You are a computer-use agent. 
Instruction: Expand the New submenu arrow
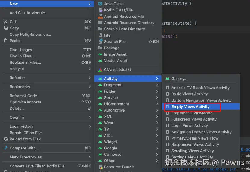(90, 4)
